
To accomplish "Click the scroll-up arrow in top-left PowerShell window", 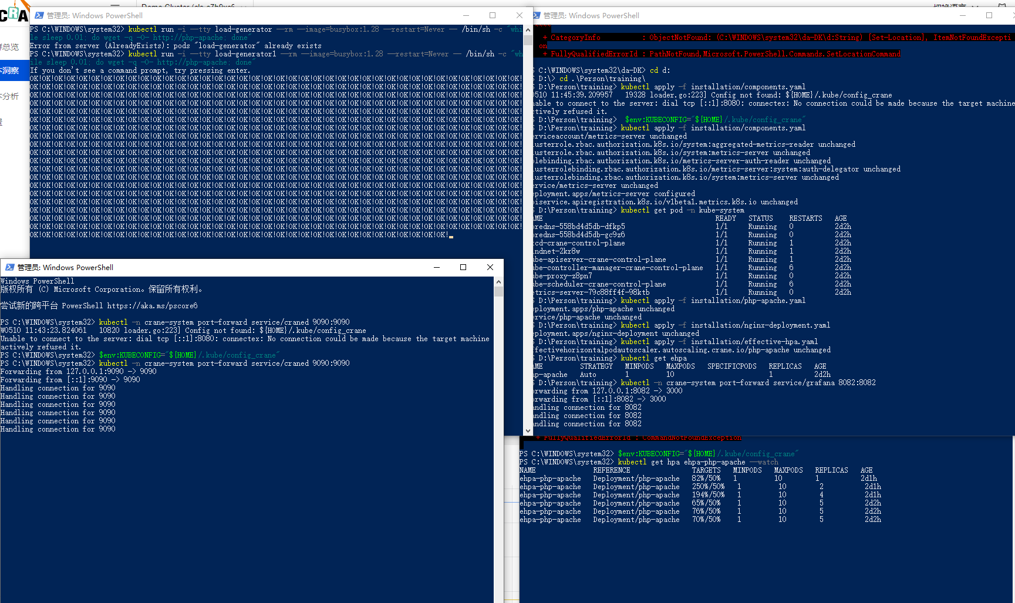I will [528, 29].
